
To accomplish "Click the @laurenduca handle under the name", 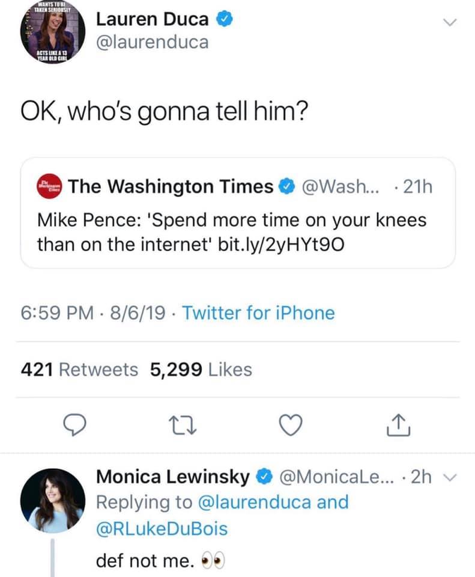I will point(153,42).
